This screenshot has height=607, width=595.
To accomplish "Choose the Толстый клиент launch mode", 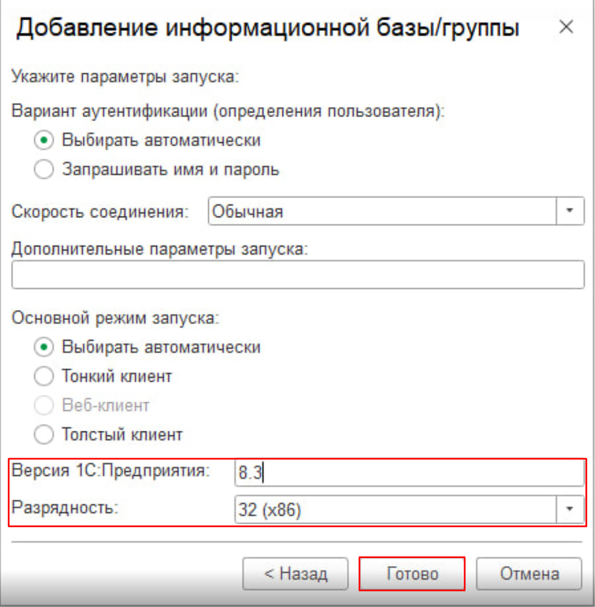I will coord(44,434).
